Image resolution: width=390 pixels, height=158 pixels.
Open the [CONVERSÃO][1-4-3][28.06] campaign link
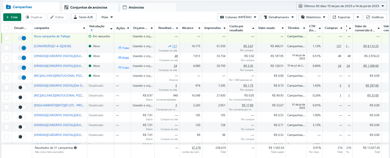tap(53, 46)
